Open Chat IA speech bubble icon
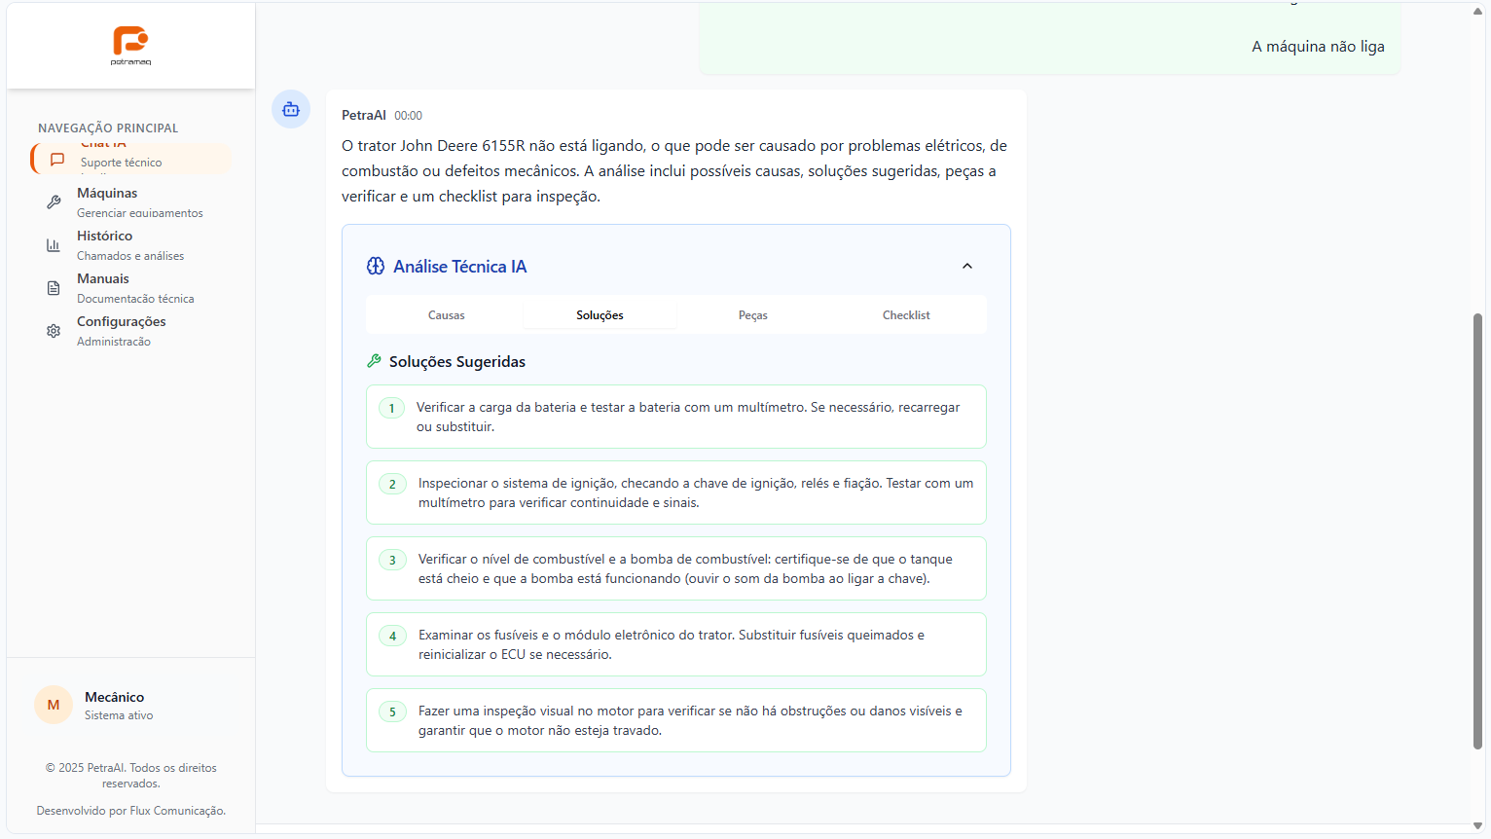The height and width of the screenshot is (839, 1491). click(x=57, y=160)
